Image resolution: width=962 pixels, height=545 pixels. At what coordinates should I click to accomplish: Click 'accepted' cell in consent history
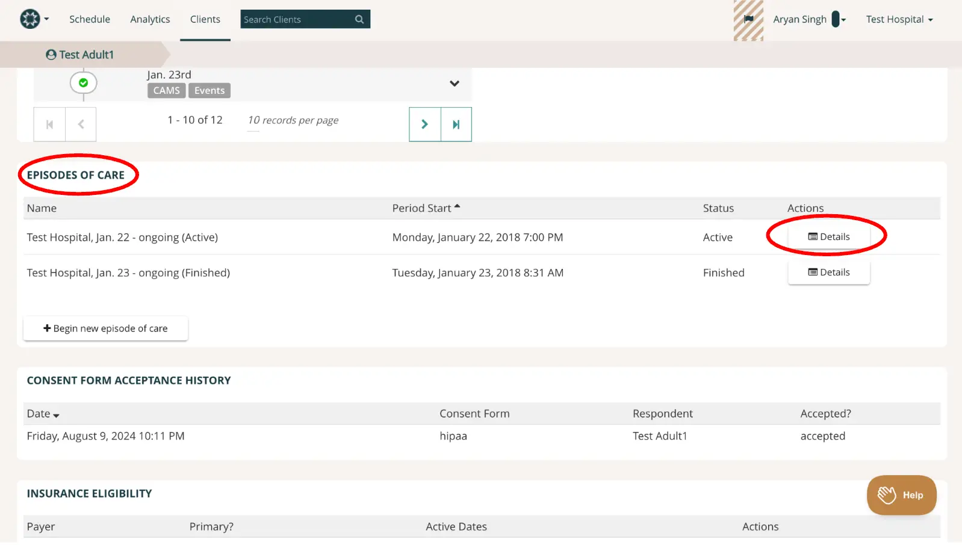822,436
